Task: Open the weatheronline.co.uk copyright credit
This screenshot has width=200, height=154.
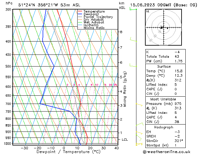Action: [167, 152]
